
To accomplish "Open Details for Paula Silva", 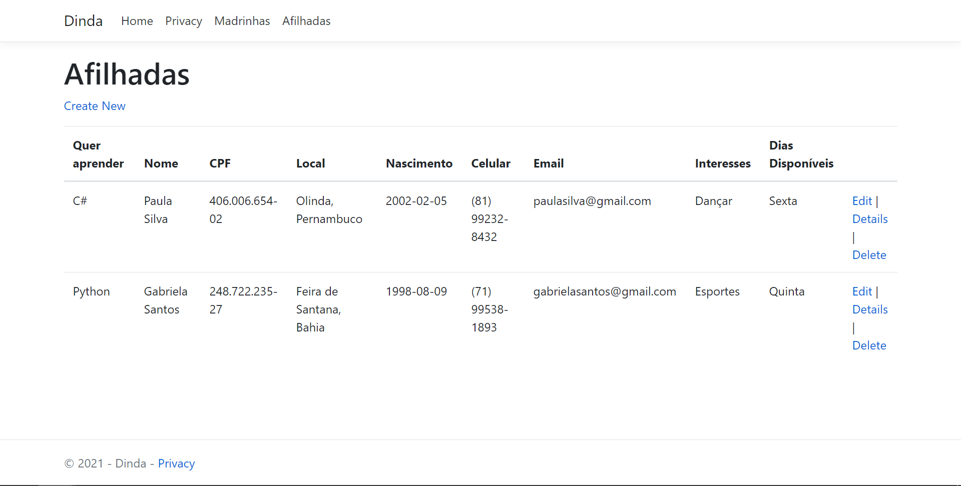I will [870, 219].
